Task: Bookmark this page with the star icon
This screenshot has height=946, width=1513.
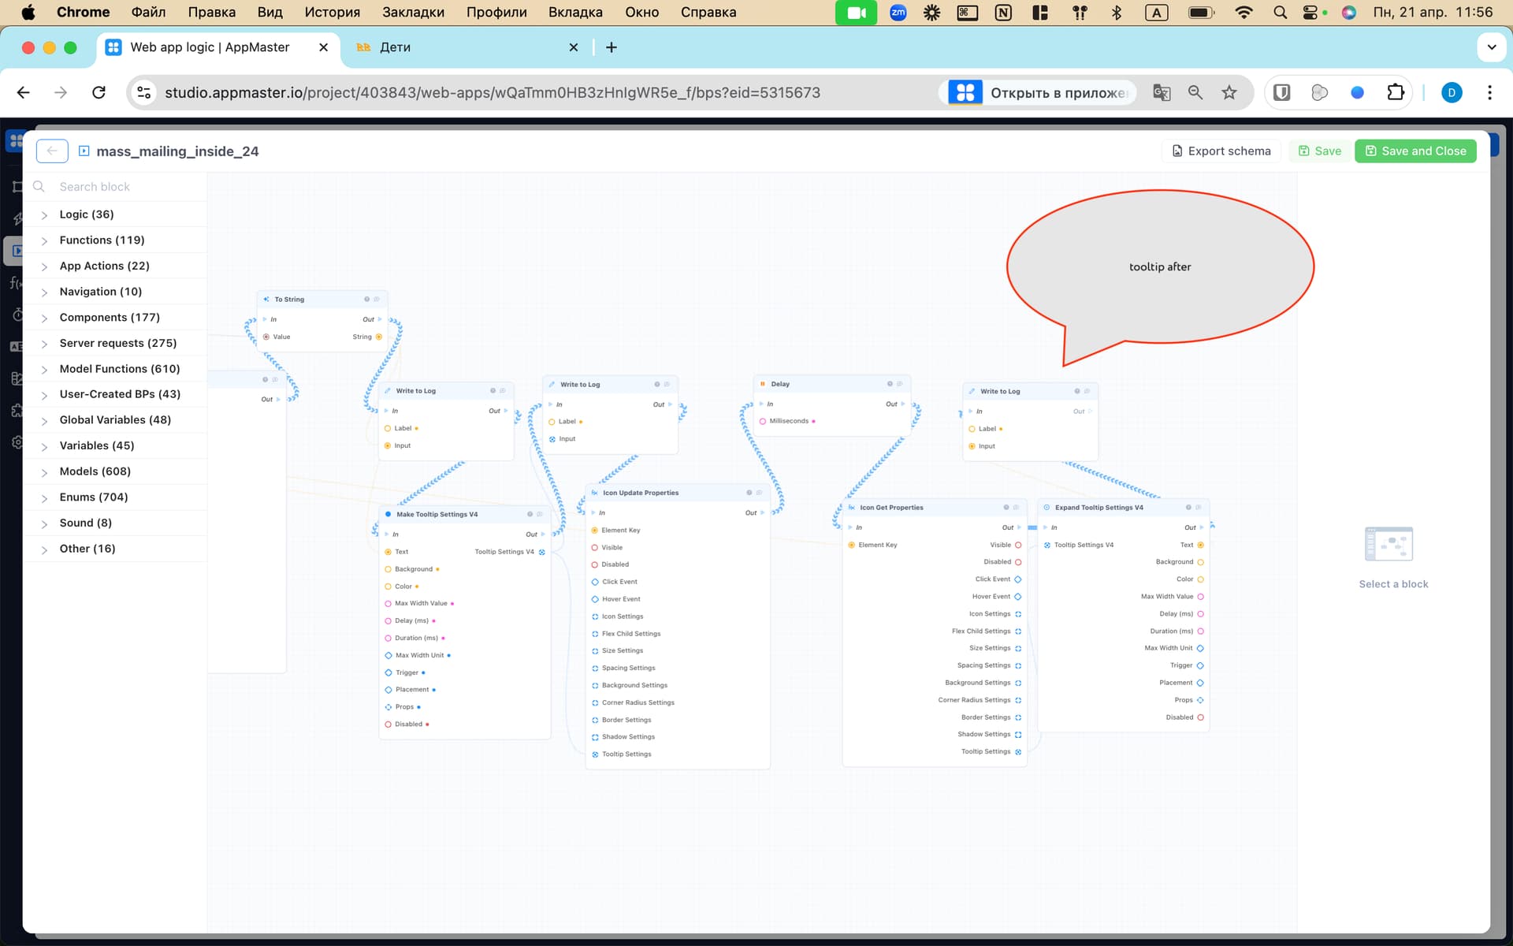Action: coord(1229,93)
